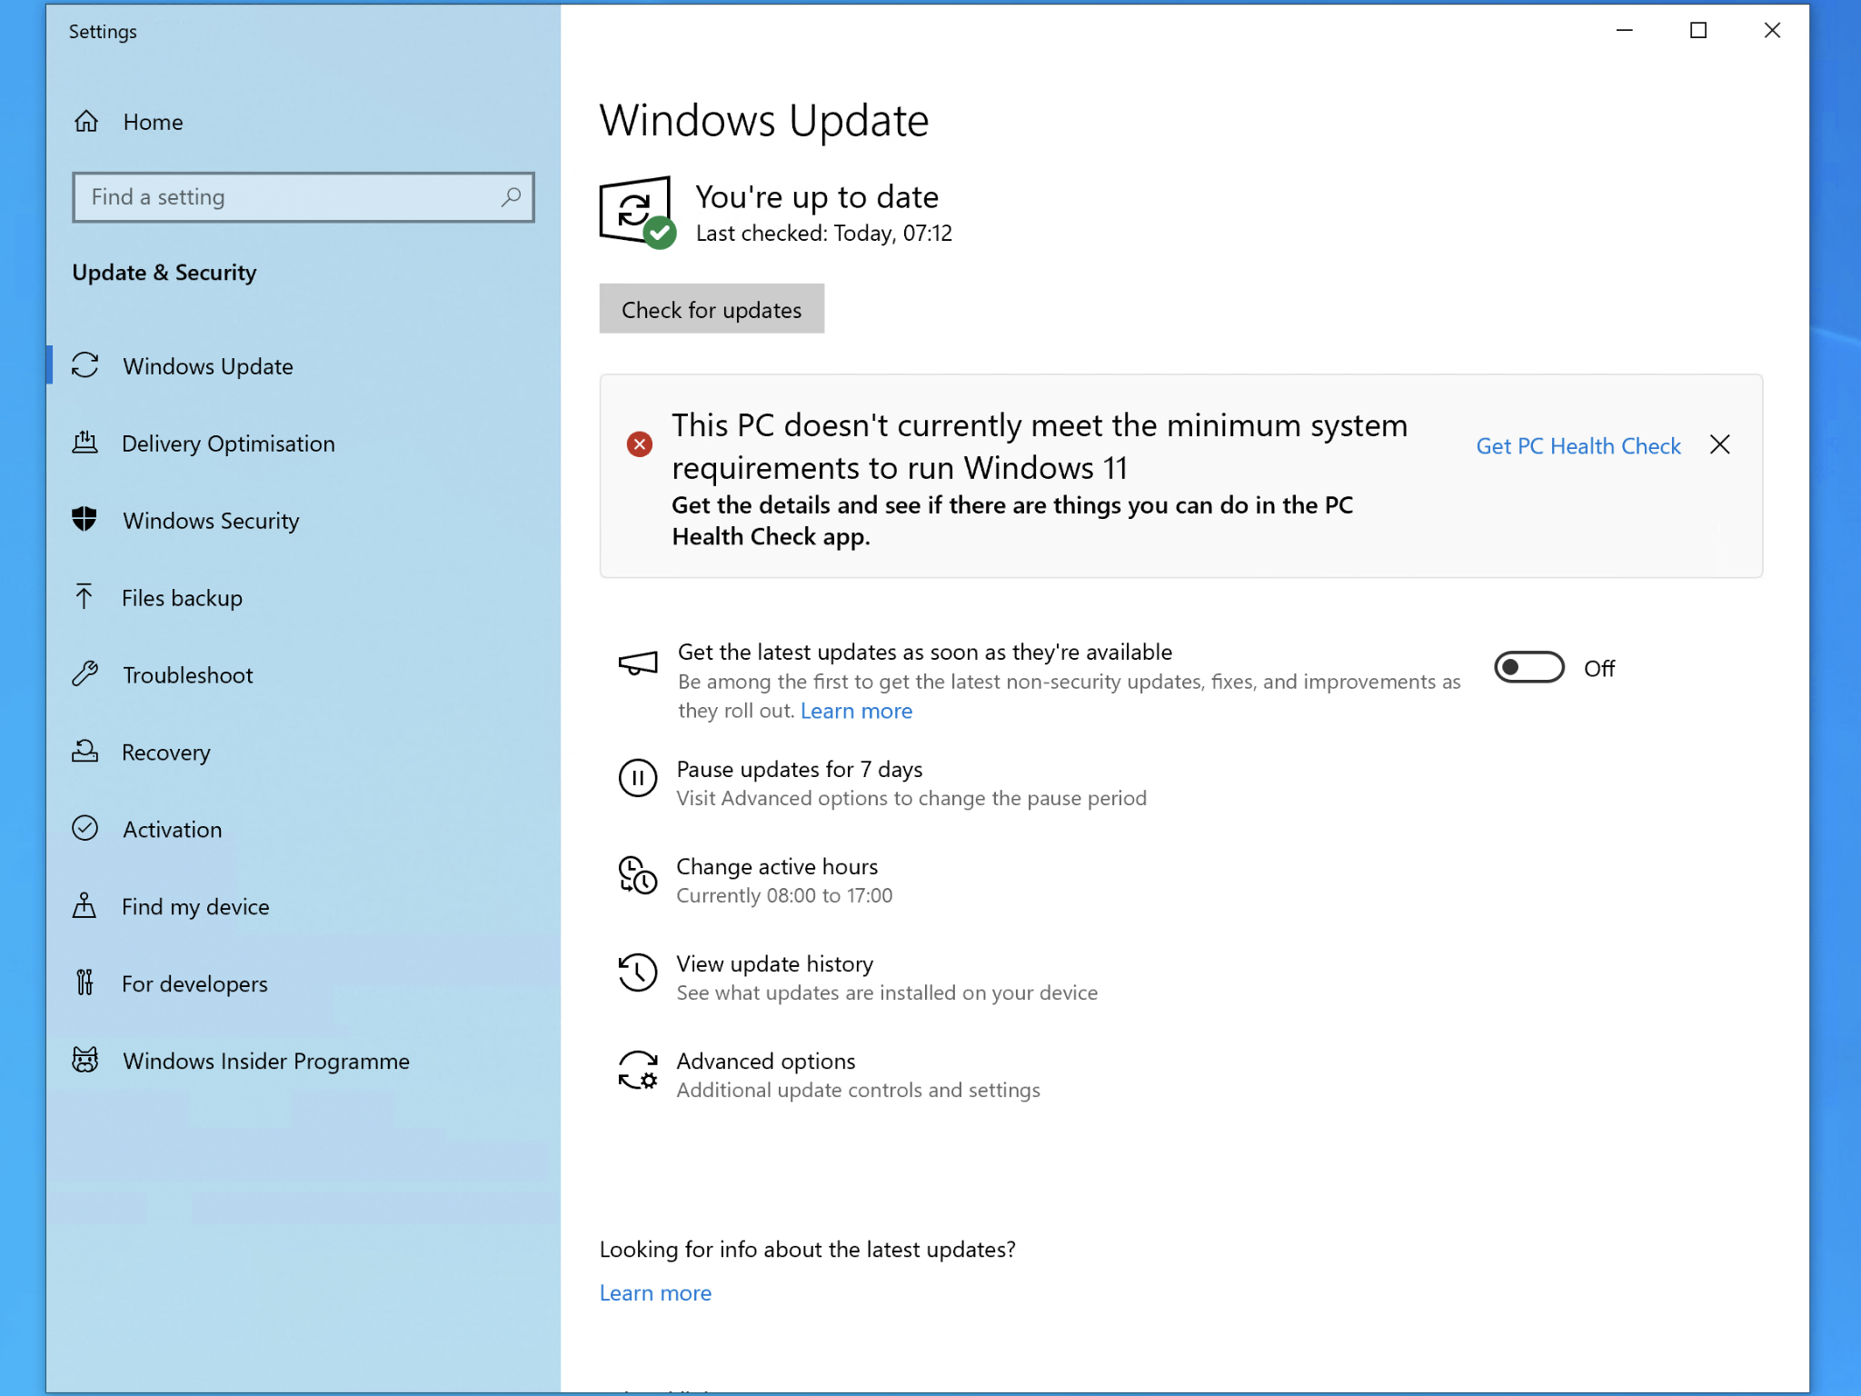Enable getting the latest updates immediately

[1528, 667]
